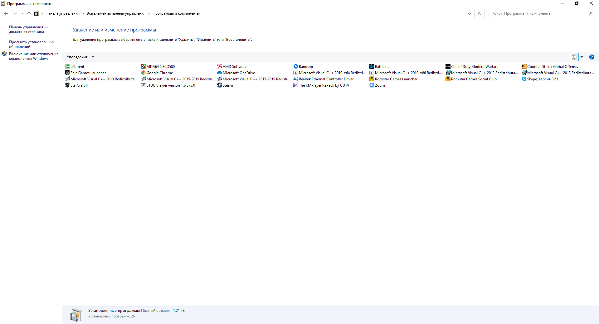Image resolution: width=599 pixels, height=324 pixels.
Task: Go back with the back arrow
Action: tap(6, 13)
